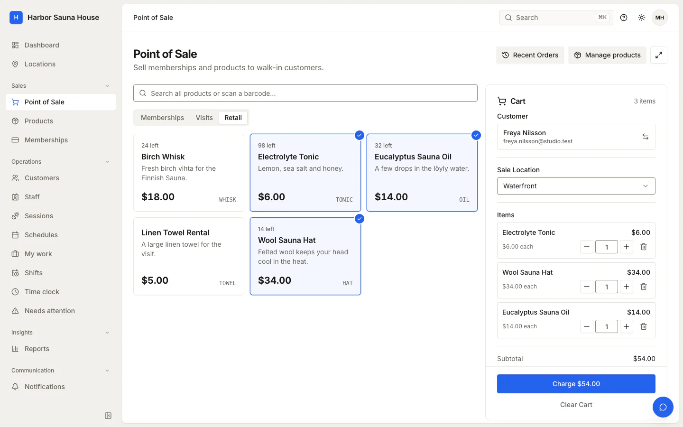
Task: Decrease Eucalyptus Sauna Oil quantity
Action: (587, 326)
